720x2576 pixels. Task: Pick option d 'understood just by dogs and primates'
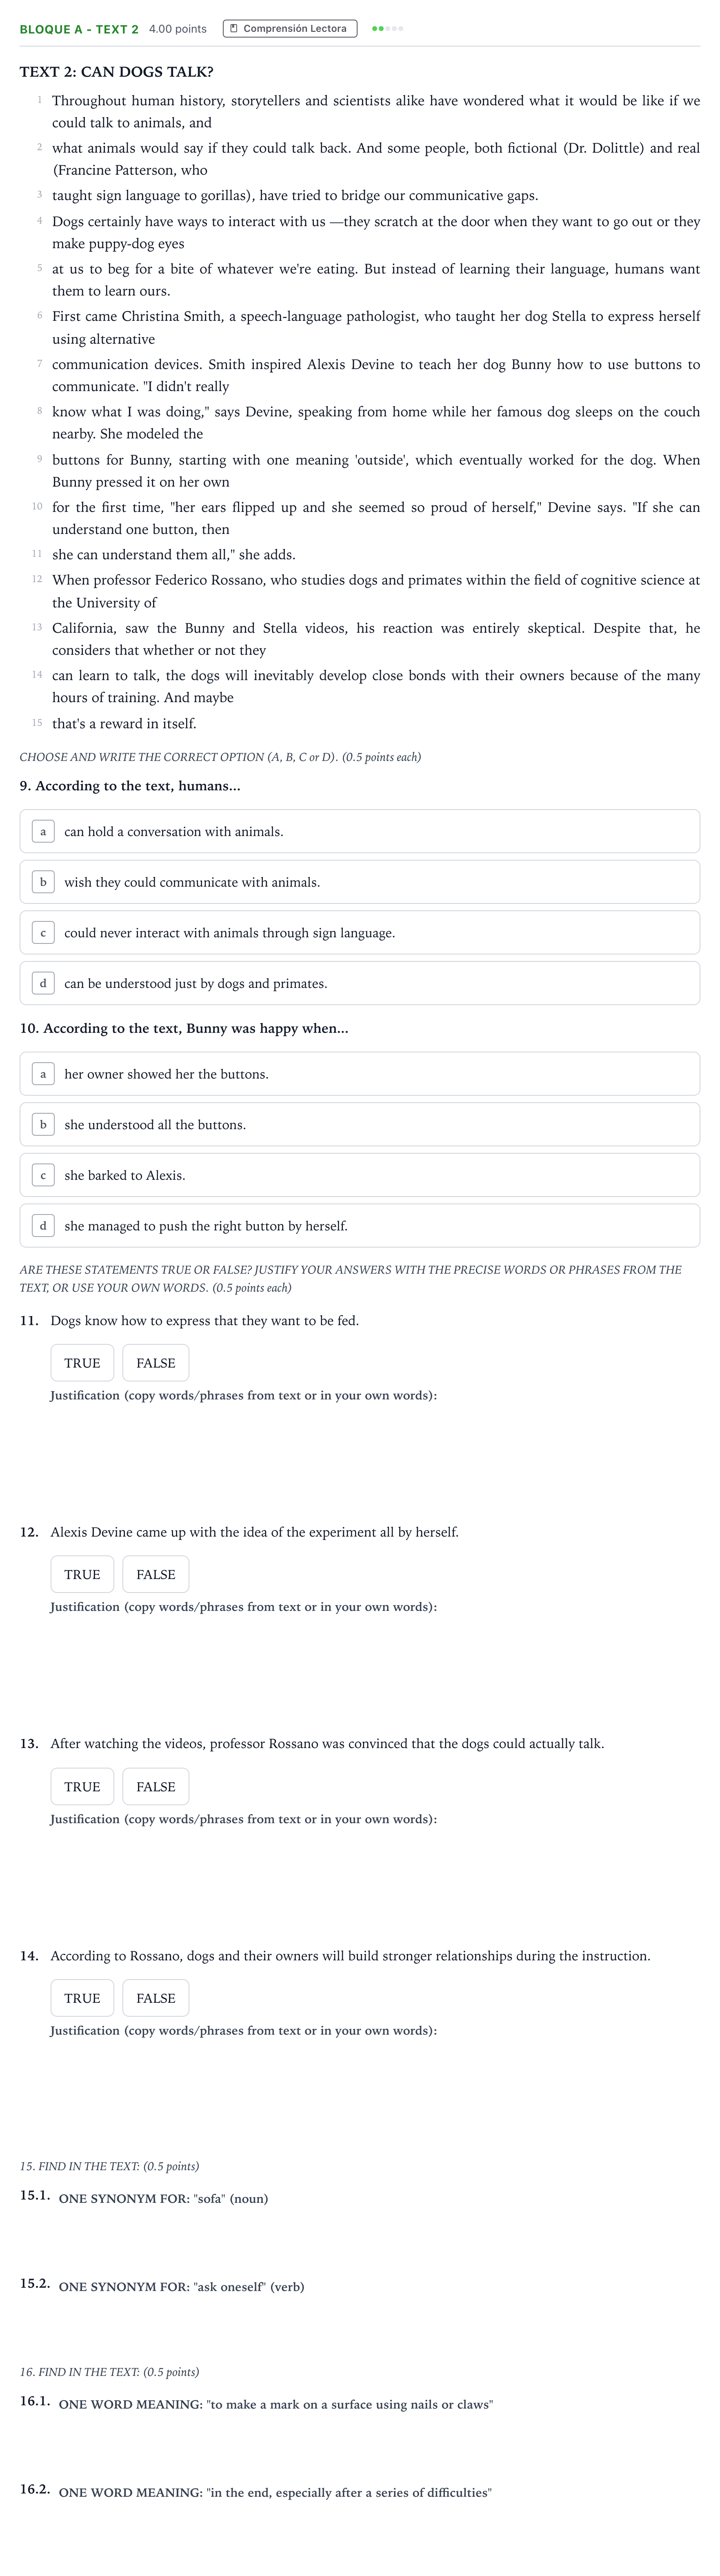tap(360, 983)
